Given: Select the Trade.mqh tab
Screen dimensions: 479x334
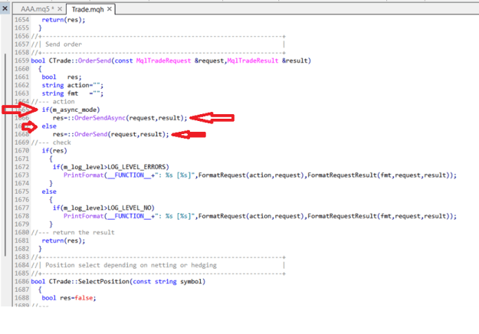Looking at the screenshot, I should 87,9.
